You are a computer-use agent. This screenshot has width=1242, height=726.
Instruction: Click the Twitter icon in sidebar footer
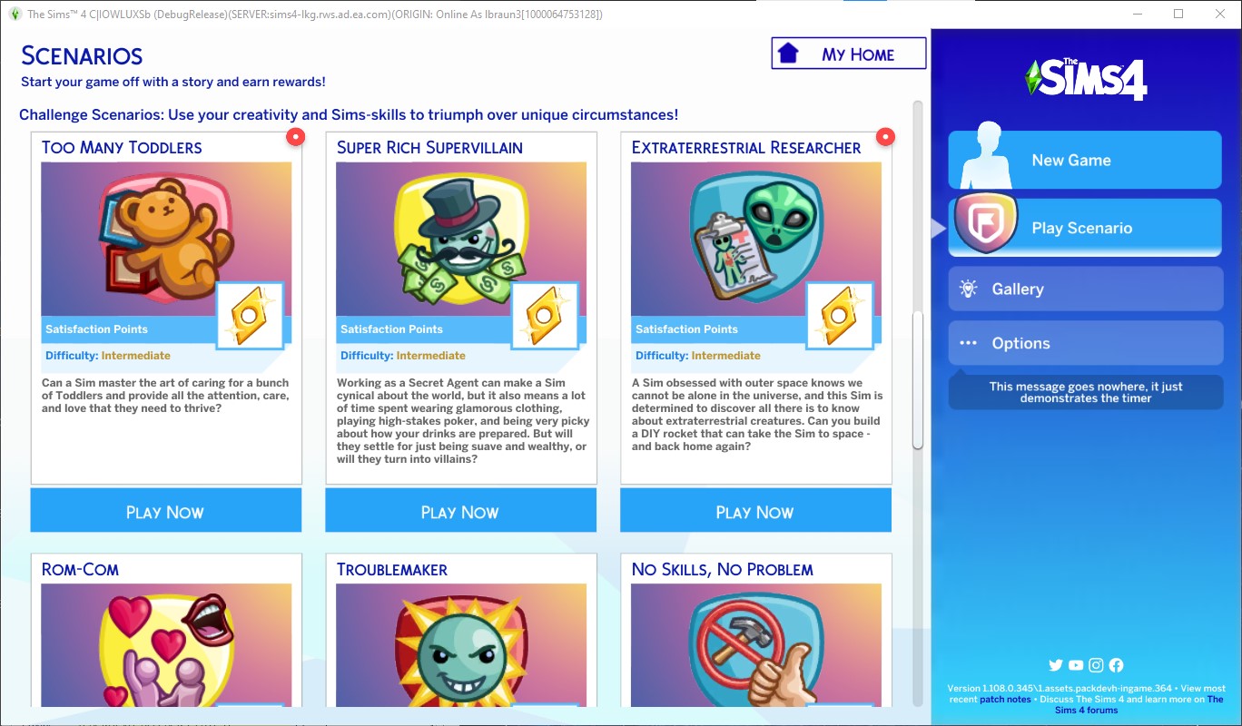[x=1055, y=665]
